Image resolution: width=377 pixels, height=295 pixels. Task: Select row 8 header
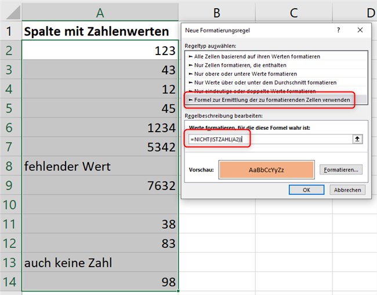[10, 166]
